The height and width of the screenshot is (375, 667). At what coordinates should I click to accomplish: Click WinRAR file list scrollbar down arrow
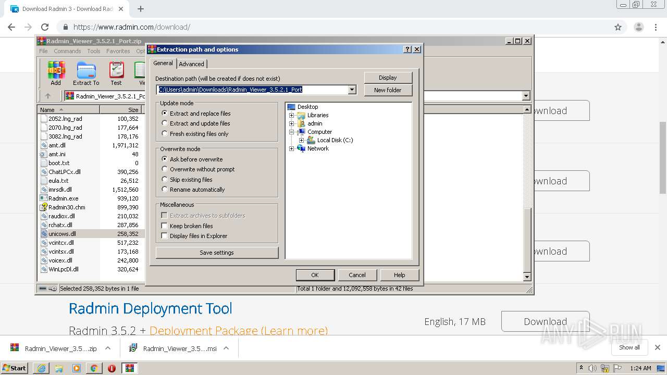[527, 277]
